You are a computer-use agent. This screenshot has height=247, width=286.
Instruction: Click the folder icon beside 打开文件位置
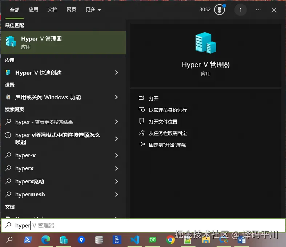141,121
